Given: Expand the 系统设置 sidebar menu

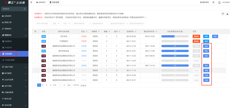Looking at the screenshot, I should pyautogui.click(x=14, y=105).
